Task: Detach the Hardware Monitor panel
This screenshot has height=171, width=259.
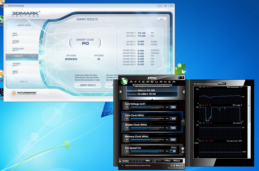Action: pyautogui.click(x=222, y=84)
